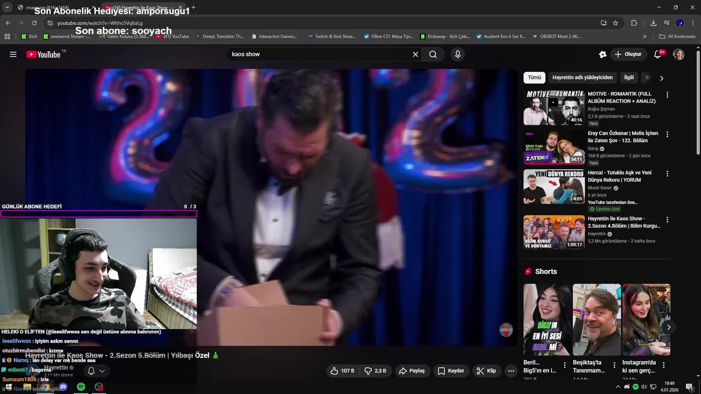Open subscription notification bell dropdown

click(x=96, y=370)
